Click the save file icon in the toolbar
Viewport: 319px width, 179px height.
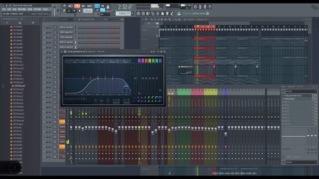[162, 13]
